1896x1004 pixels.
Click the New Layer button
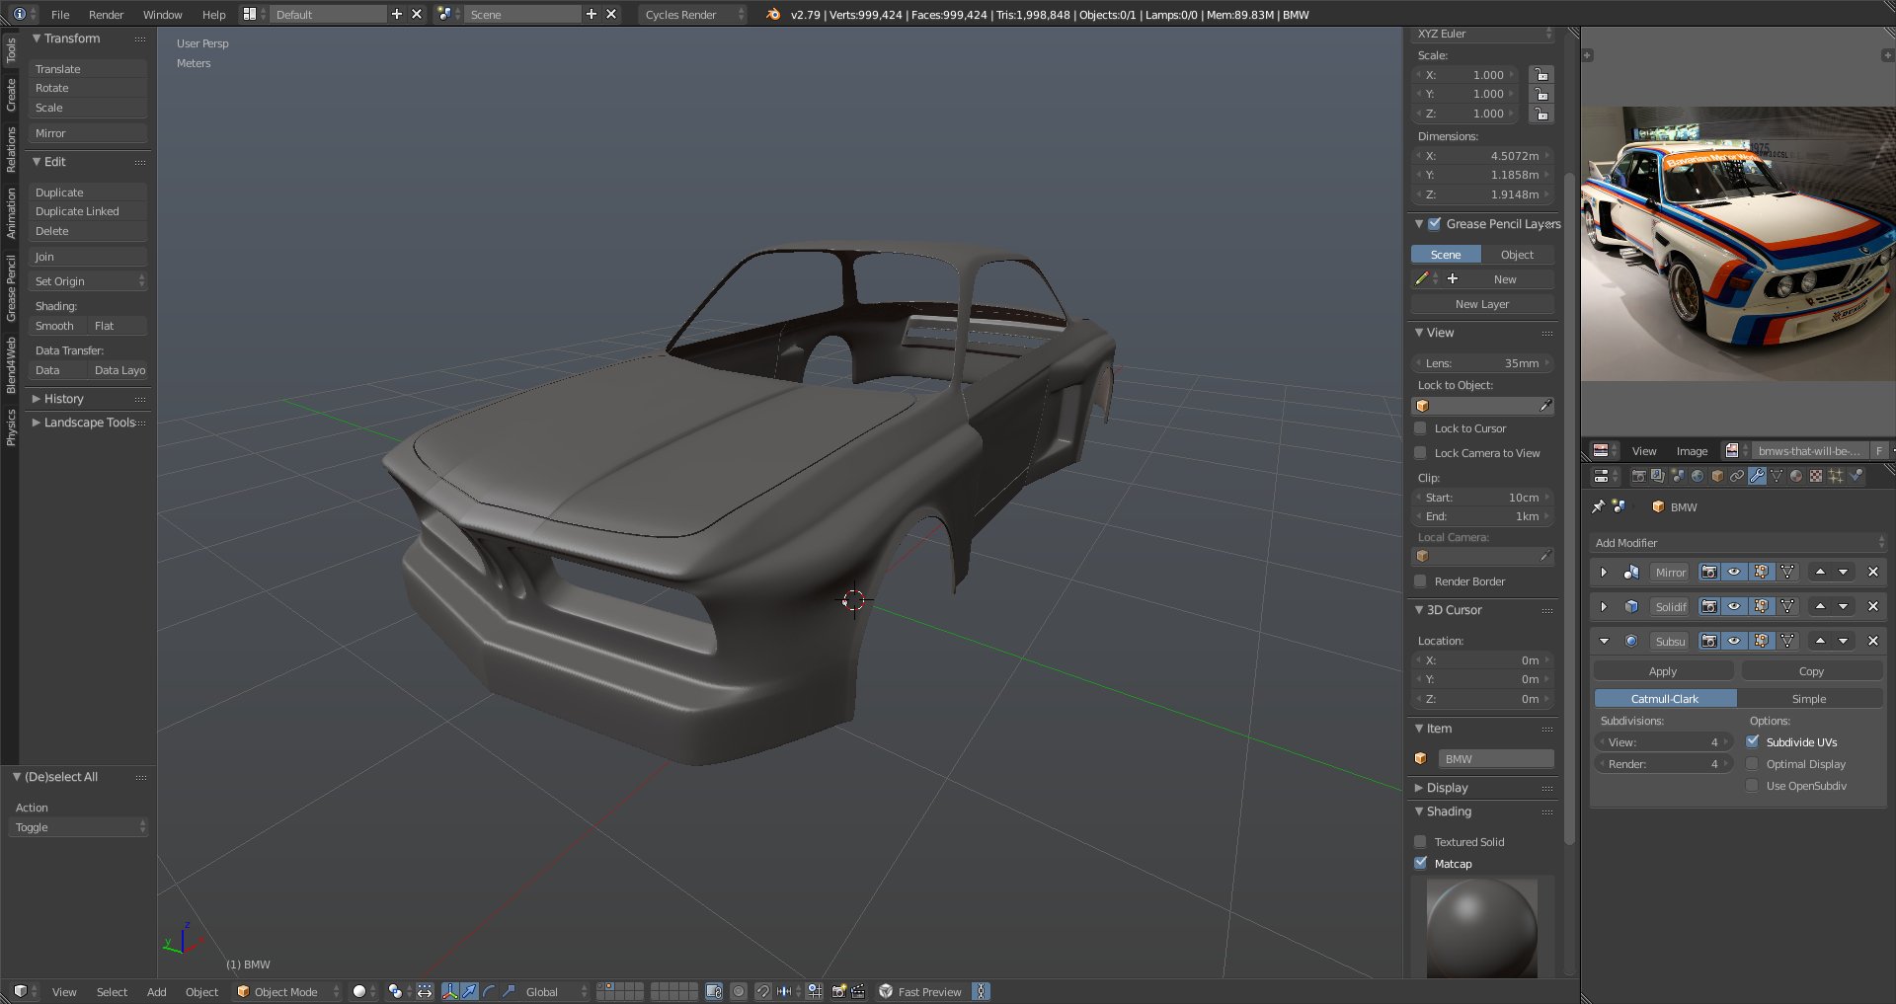tap(1482, 303)
